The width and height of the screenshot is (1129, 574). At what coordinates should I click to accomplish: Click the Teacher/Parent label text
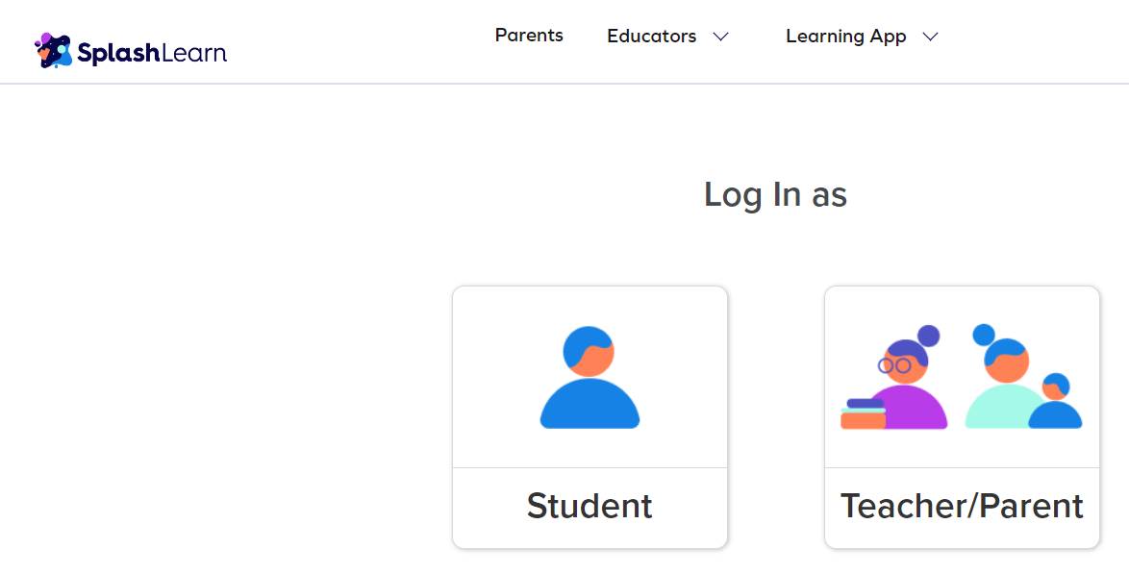point(962,505)
